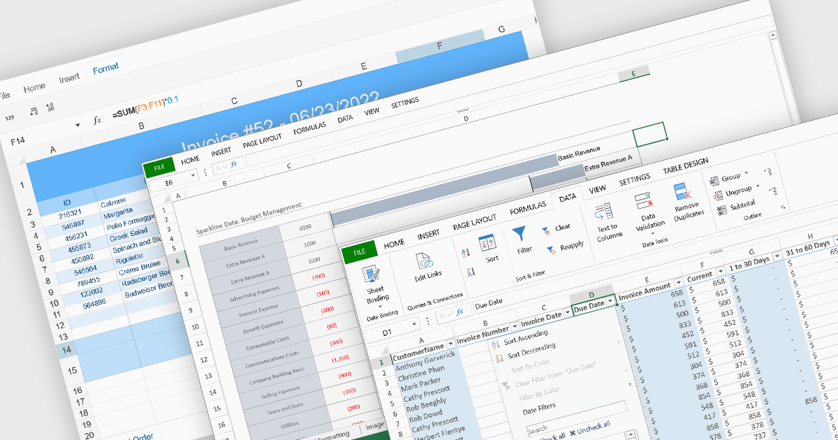Open the Current column filter dropdown
This screenshot has height=440, width=838.
[x=719, y=272]
